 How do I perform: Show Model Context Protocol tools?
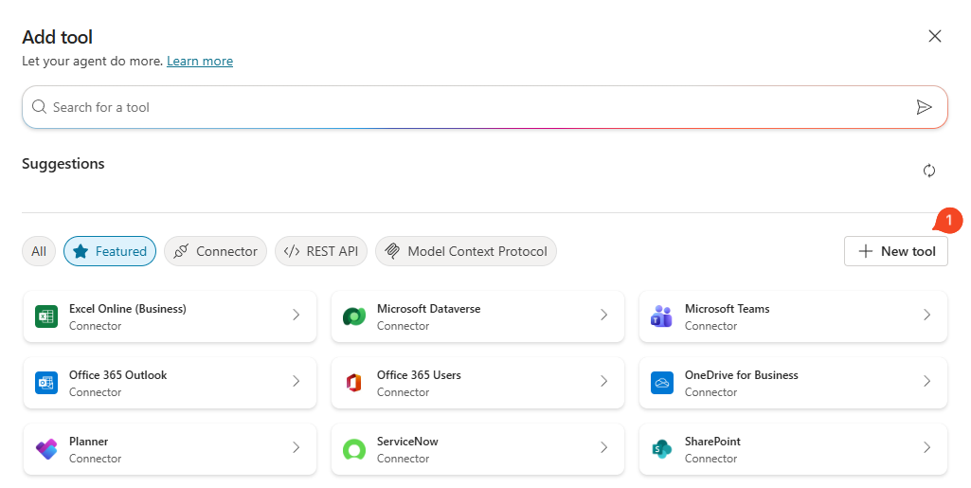466,251
